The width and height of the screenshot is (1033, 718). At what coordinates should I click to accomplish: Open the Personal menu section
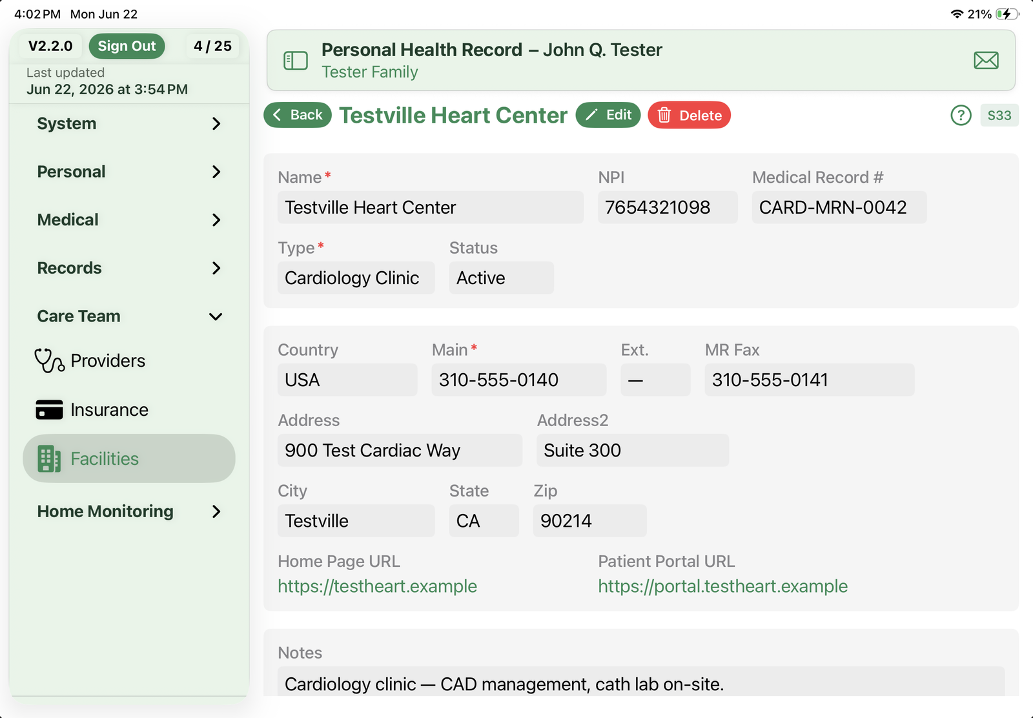click(x=129, y=172)
